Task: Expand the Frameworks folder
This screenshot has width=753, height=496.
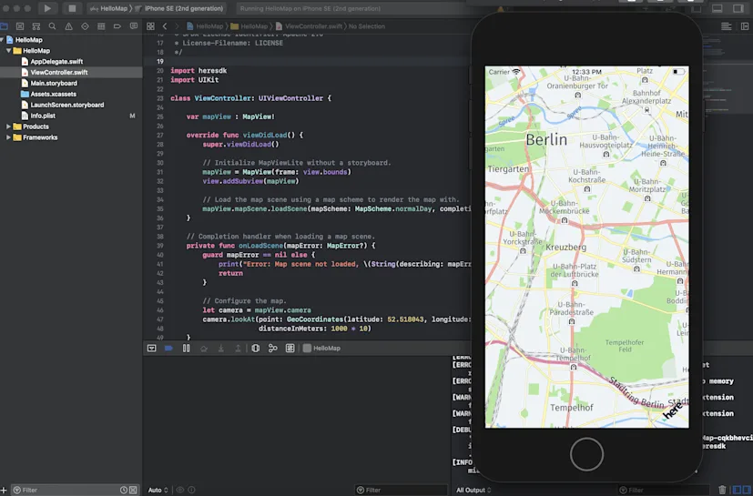Action: tap(8, 137)
